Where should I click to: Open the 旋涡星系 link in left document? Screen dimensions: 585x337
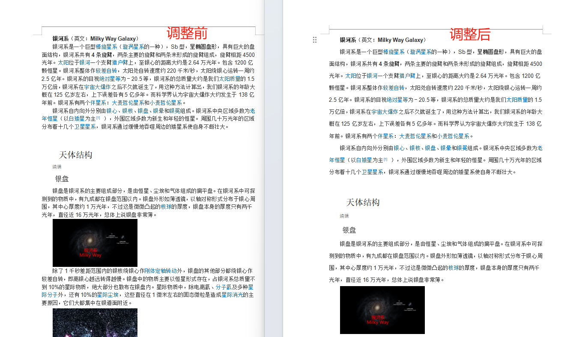pos(133,47)
